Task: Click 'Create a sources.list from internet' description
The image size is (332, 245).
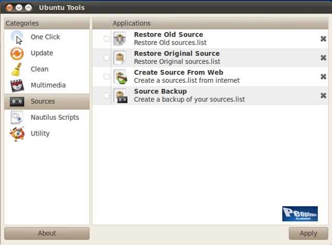Action: pyautogui.click(x=187, y=80)
